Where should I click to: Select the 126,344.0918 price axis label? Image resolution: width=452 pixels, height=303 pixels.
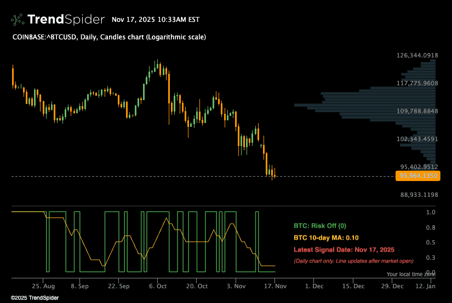[417, 55]
